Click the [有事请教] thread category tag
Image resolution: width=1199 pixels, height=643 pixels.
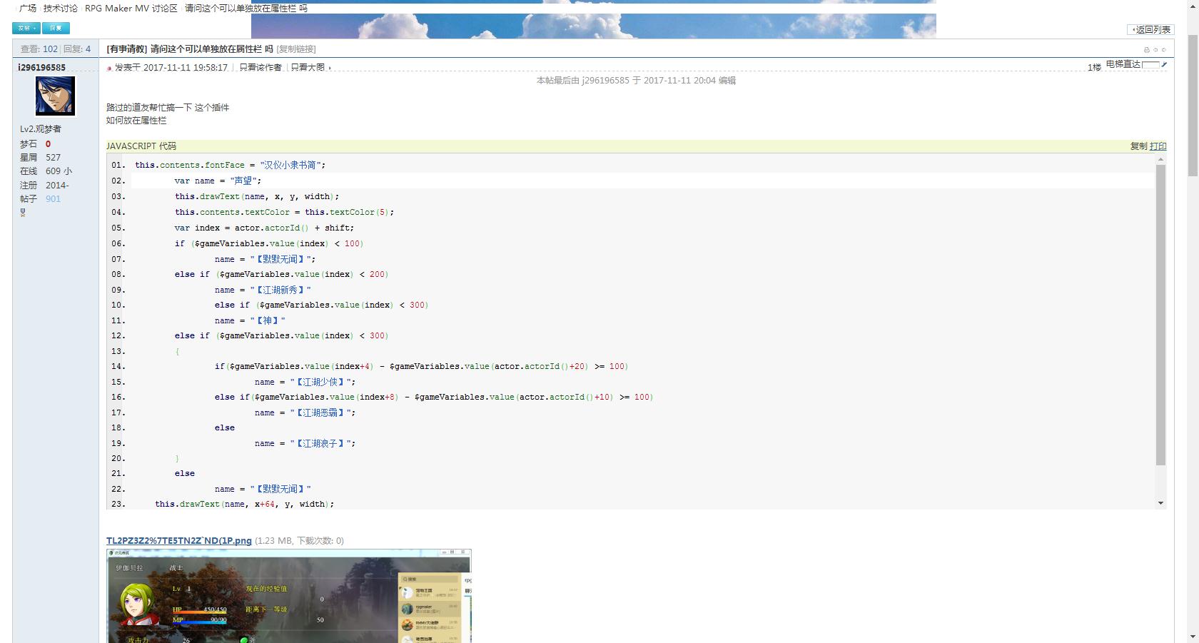point(127,49)
